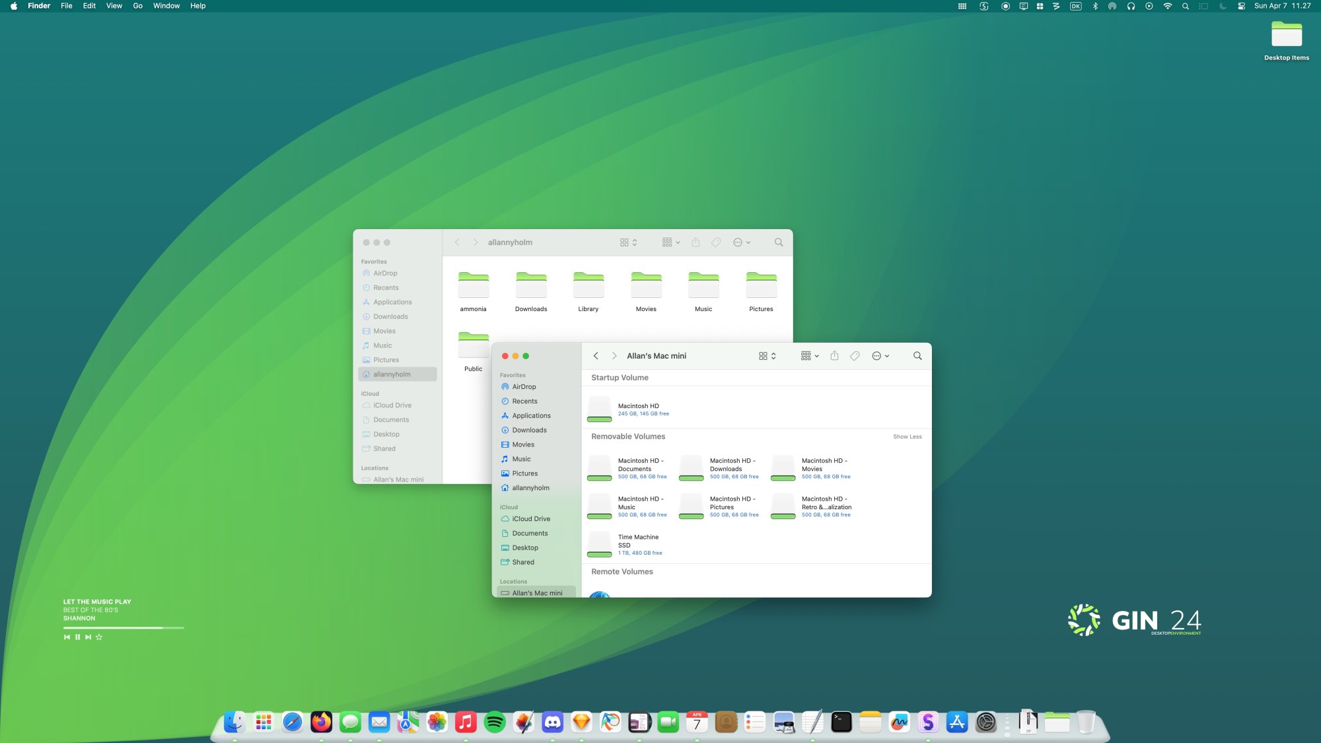Click the back arrow in Allan's Mac mini window
Image resolution: width=1321 pixels, height=743 pixels.
coord(596,356)
